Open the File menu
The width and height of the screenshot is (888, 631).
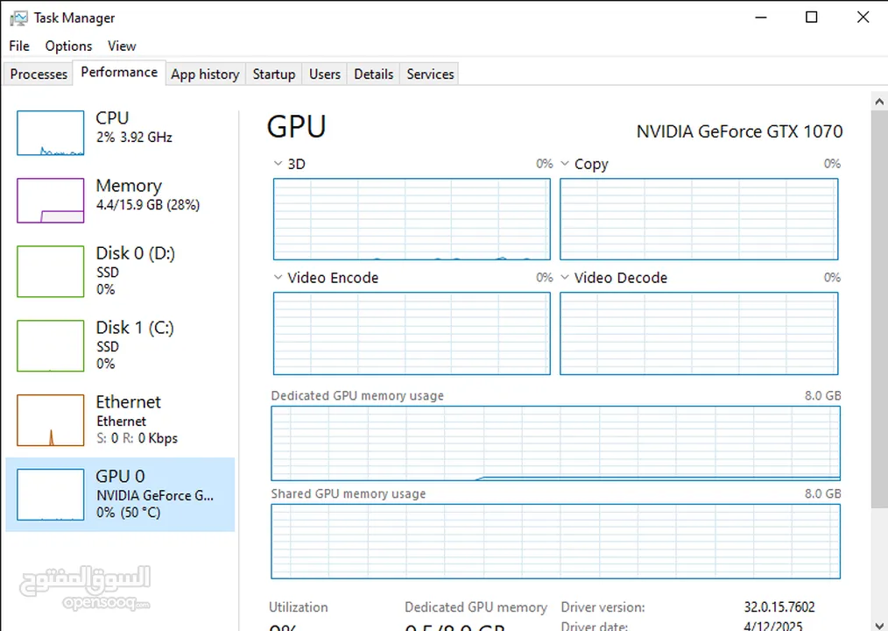pos(19,46)
